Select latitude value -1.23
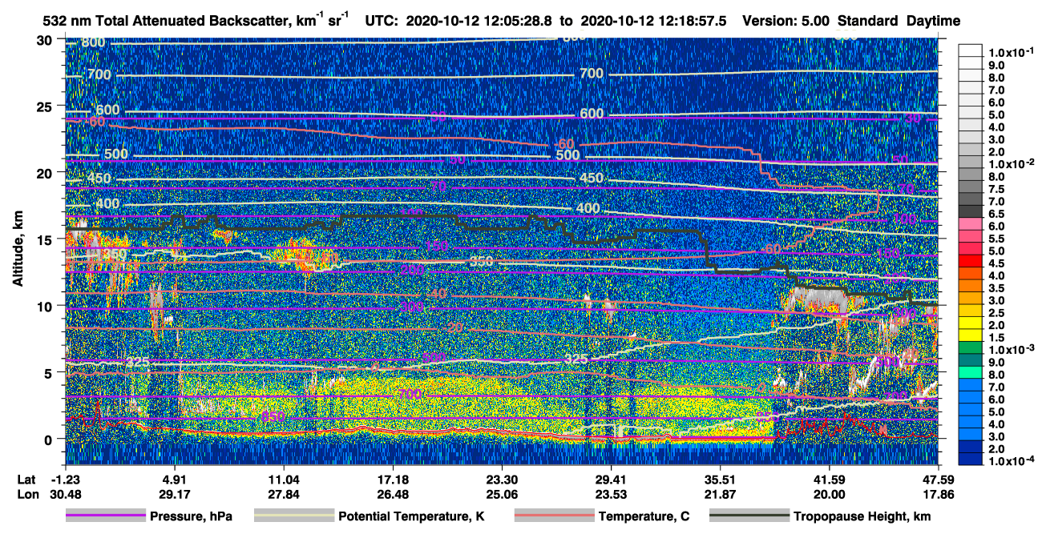This screenshot has width=1042, height=534. point(65,480)
